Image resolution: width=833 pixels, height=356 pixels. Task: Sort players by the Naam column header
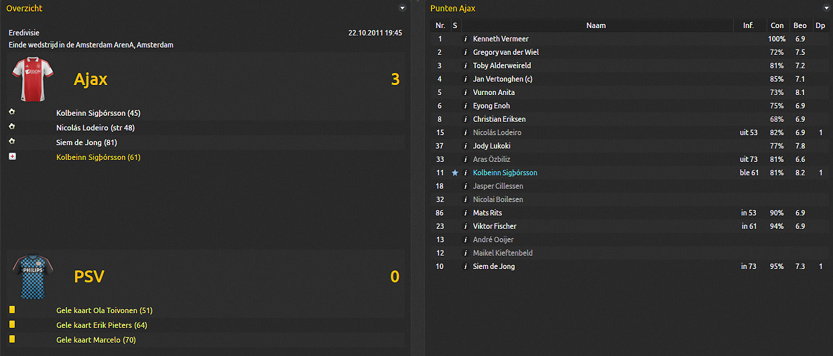pyautogui.click(x=596, y=25)
